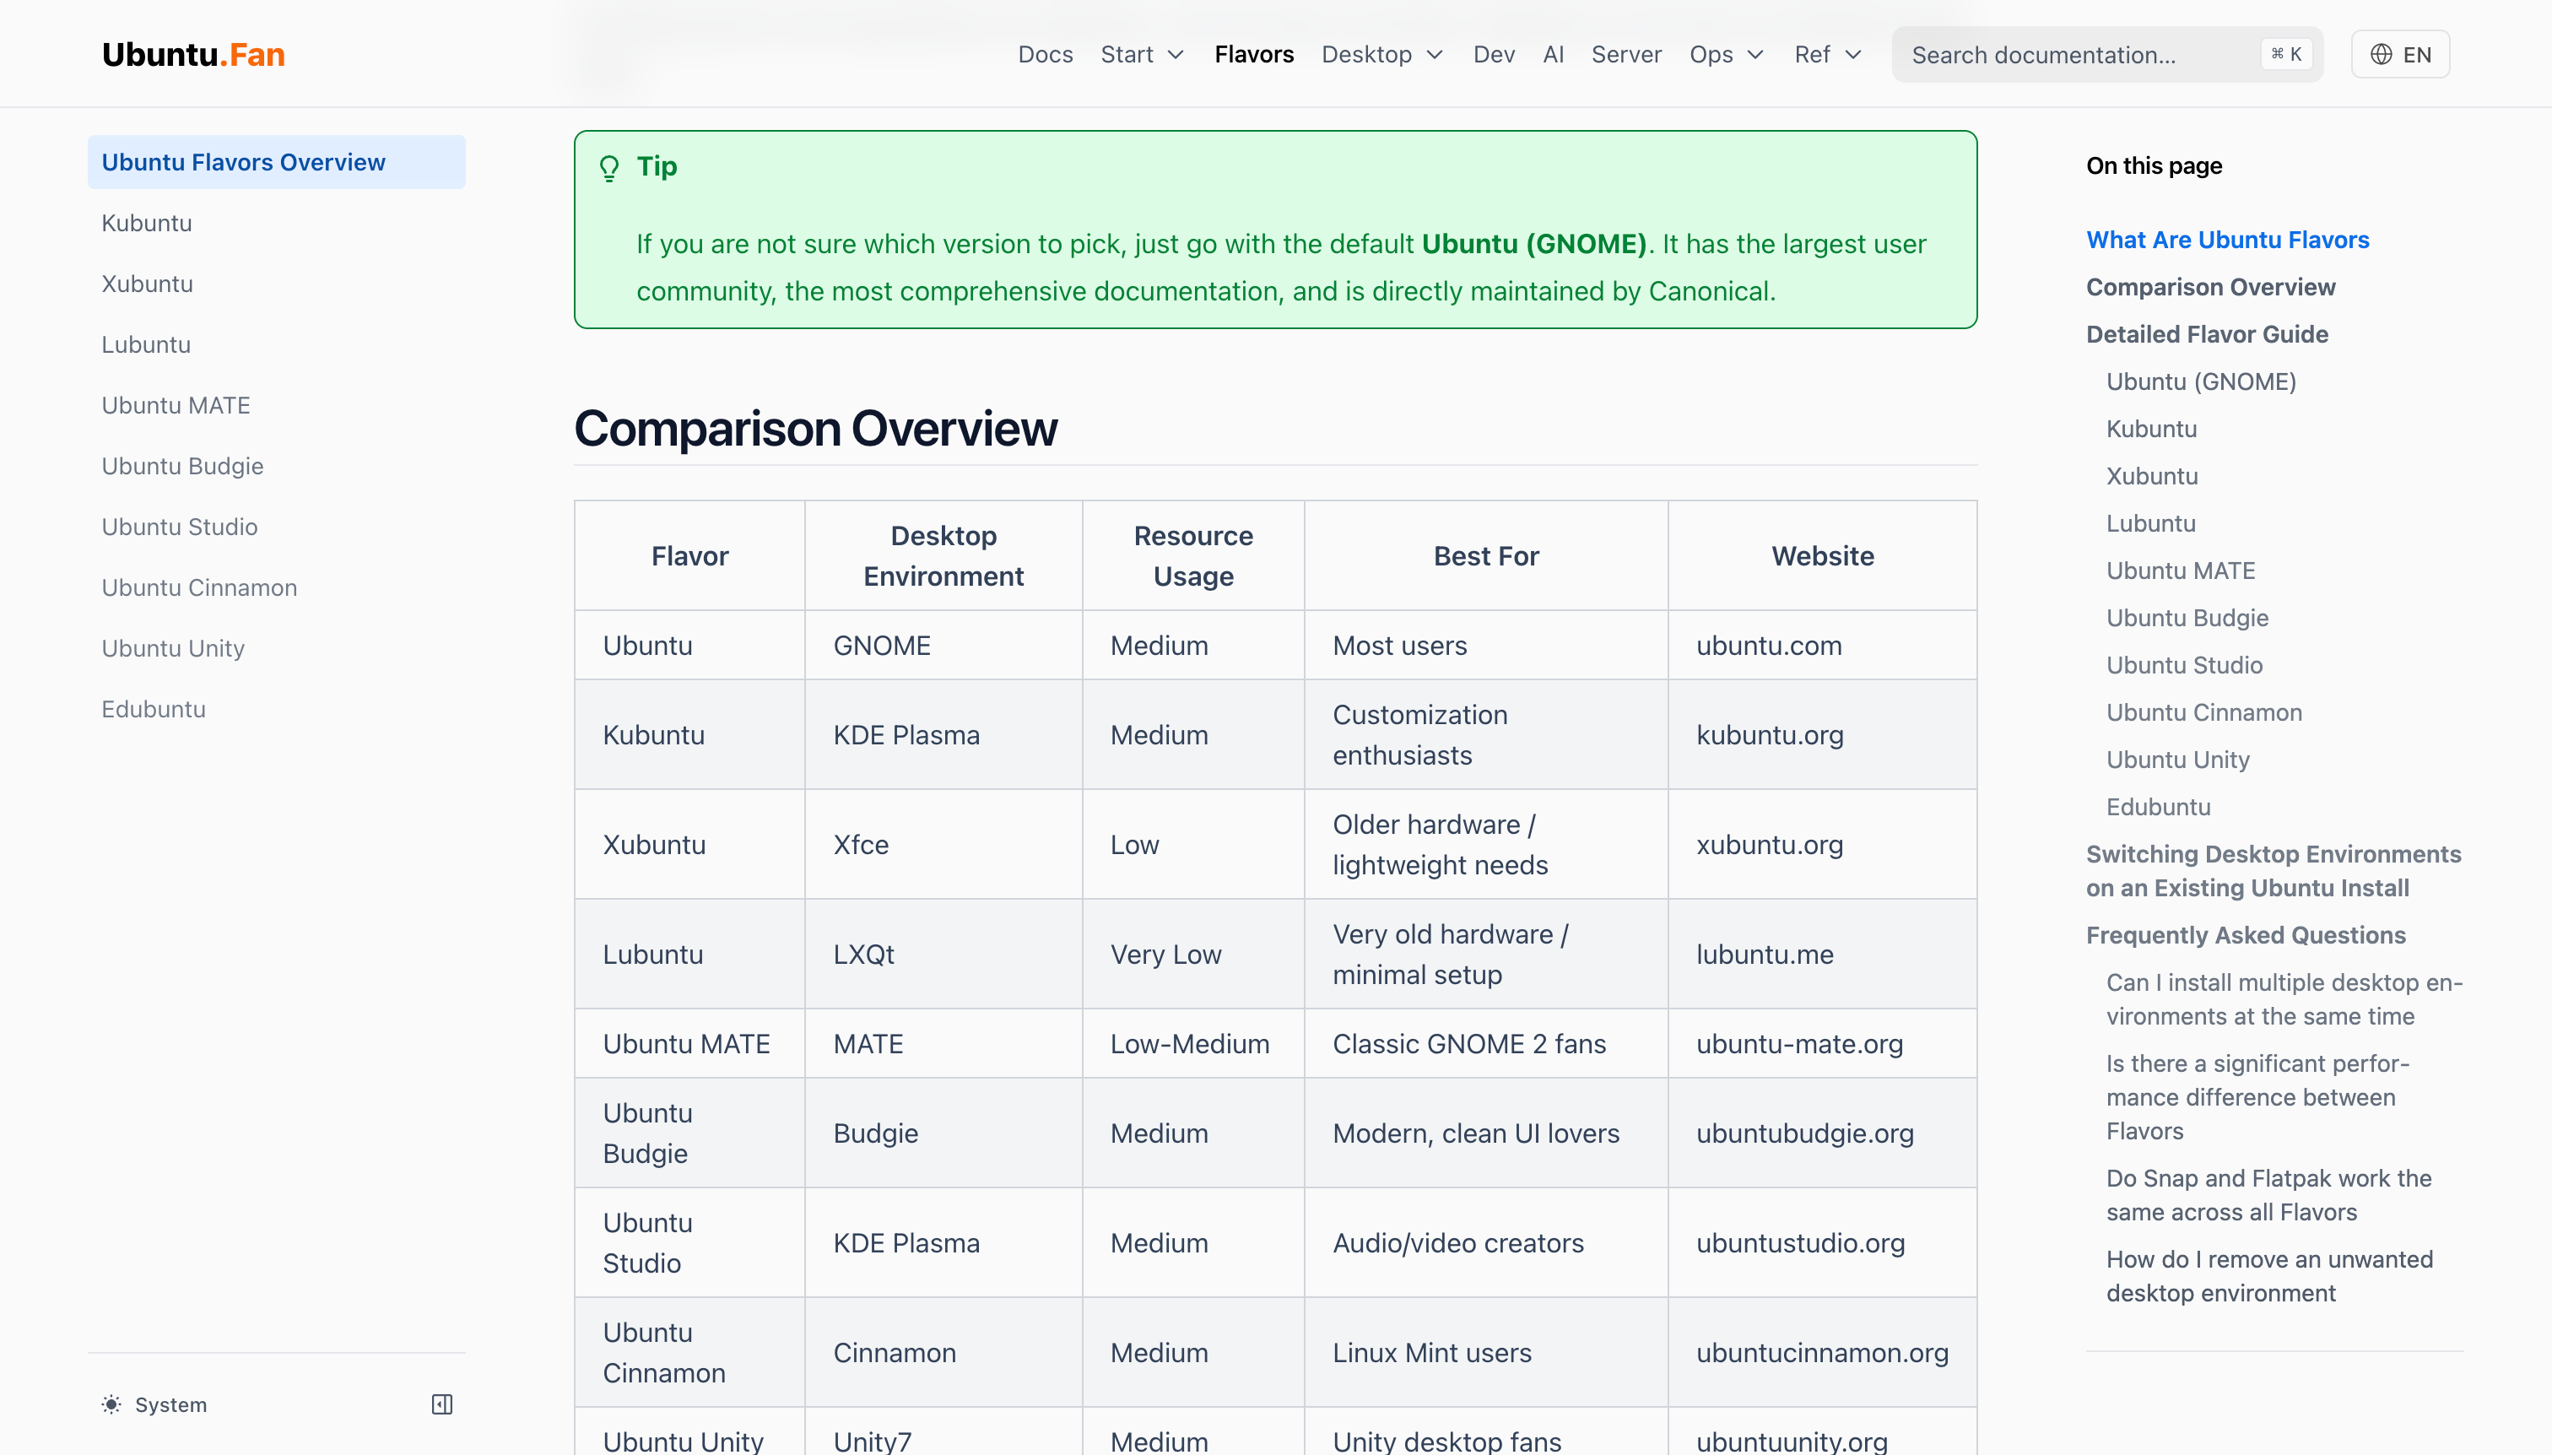Jump to Ubuntu MATE in page outline
Screen dimensions: 2552x1455
[x=2181, y=571]
